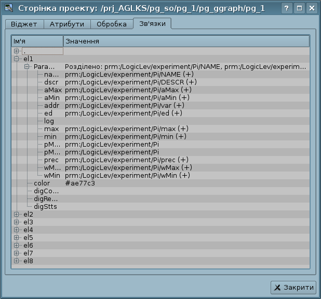Select the Обробка tab
This screenshot has height=299, width=321.
(x=111, y=24)
